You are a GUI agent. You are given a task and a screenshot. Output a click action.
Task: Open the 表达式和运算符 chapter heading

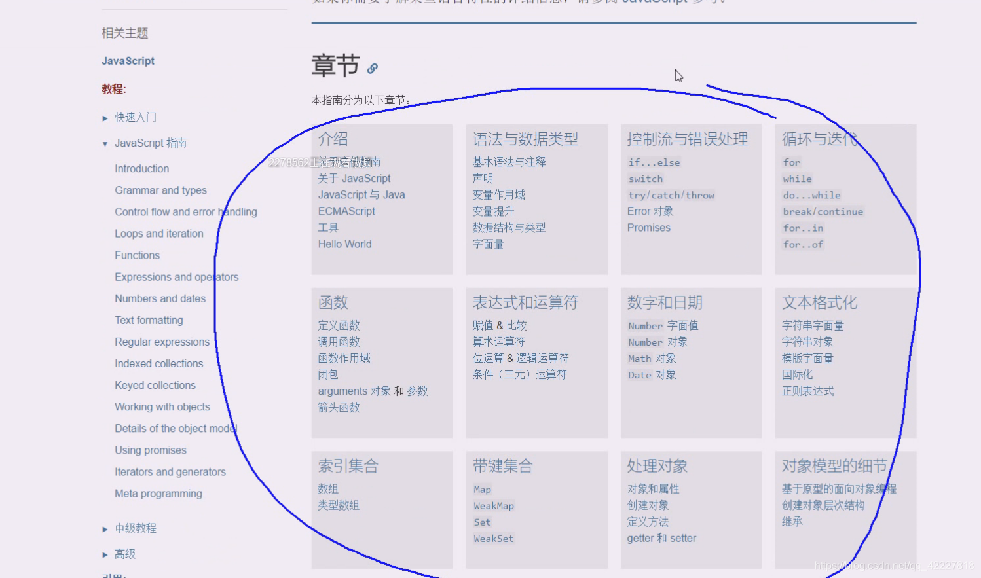(x=526, y=302)
